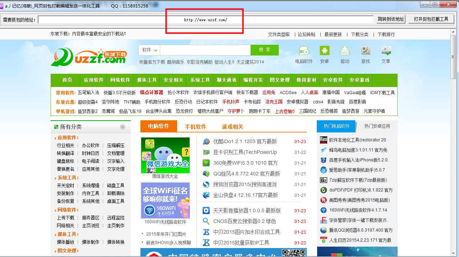This screenshot has width=459, height=257.
Task: Open the 下载排行 top link
Action: pos(386,34)
